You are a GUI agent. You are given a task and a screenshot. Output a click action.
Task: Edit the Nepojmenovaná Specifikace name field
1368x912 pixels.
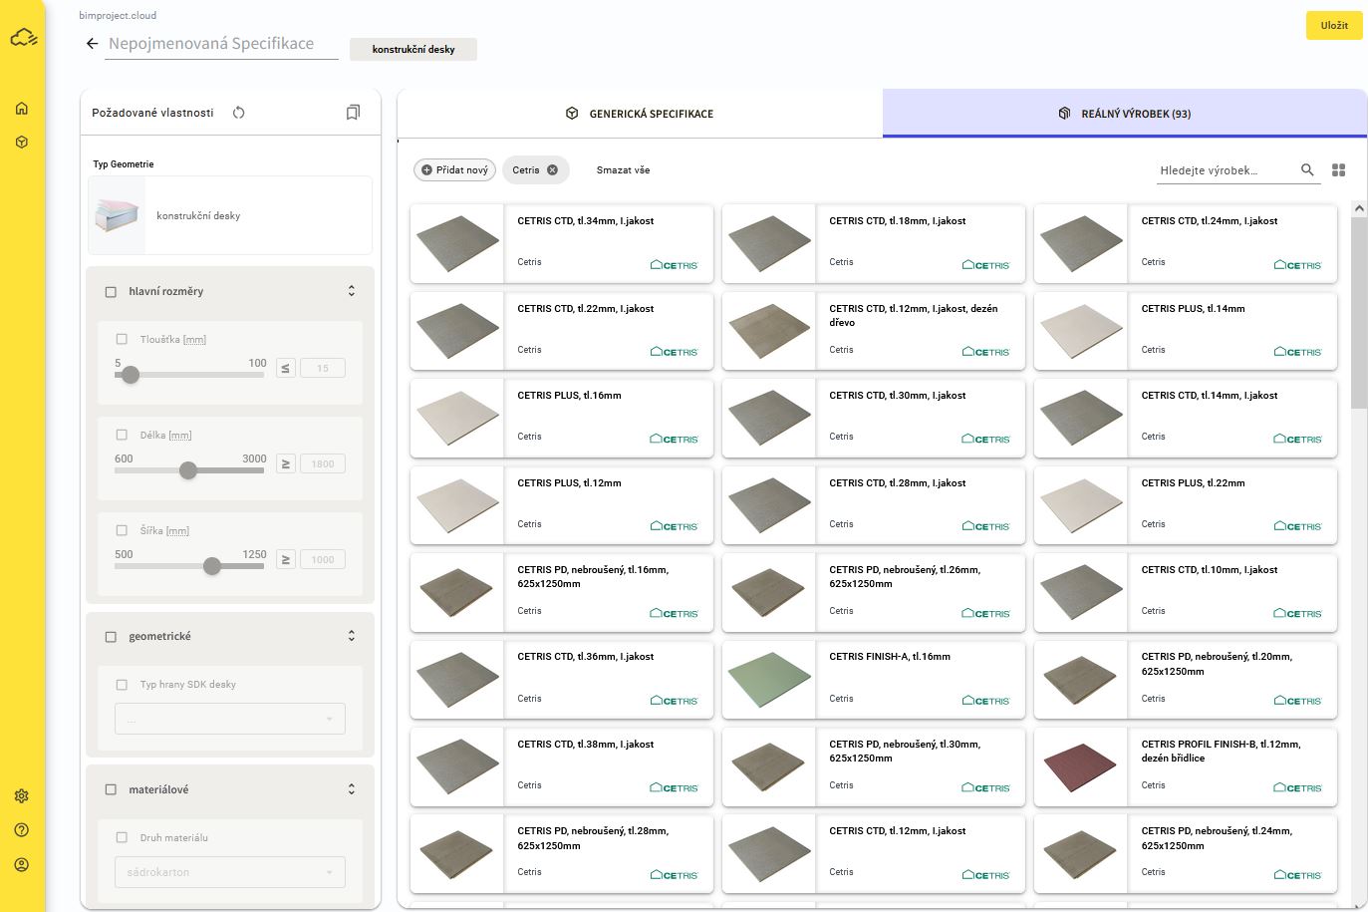pos(221,44)
